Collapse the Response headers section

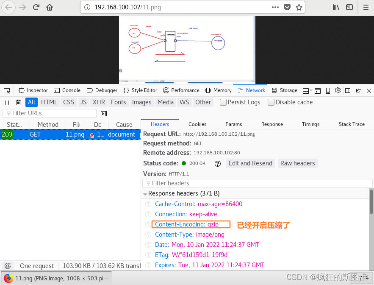[145, 194]
